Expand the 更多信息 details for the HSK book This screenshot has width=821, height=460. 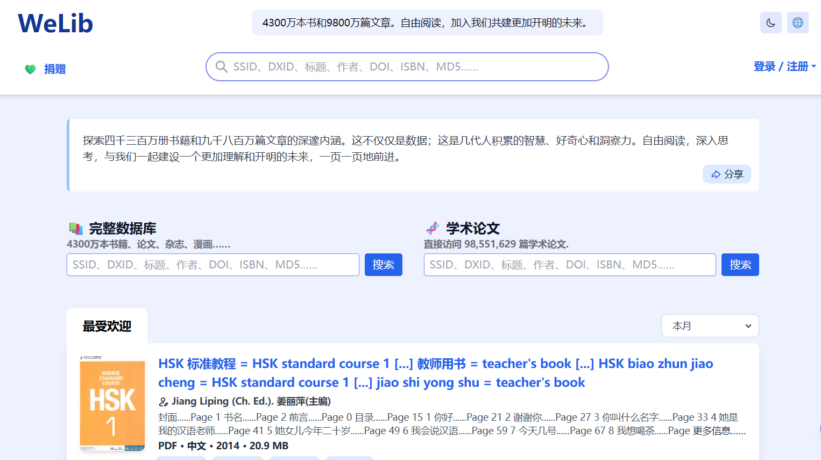click(x=710, y=430)
